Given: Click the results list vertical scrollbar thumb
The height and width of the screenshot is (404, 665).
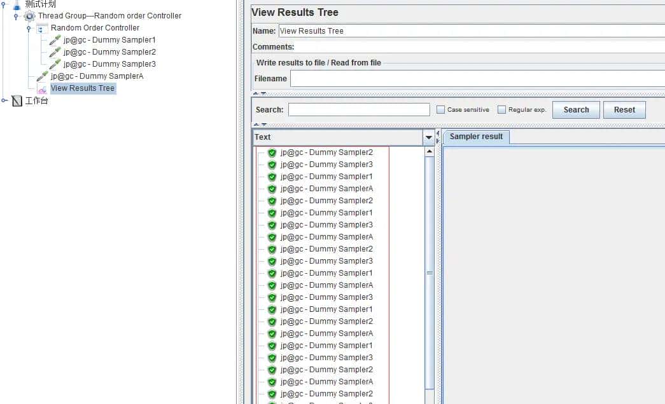Looking at the screenshot, I should coord(430,272).
